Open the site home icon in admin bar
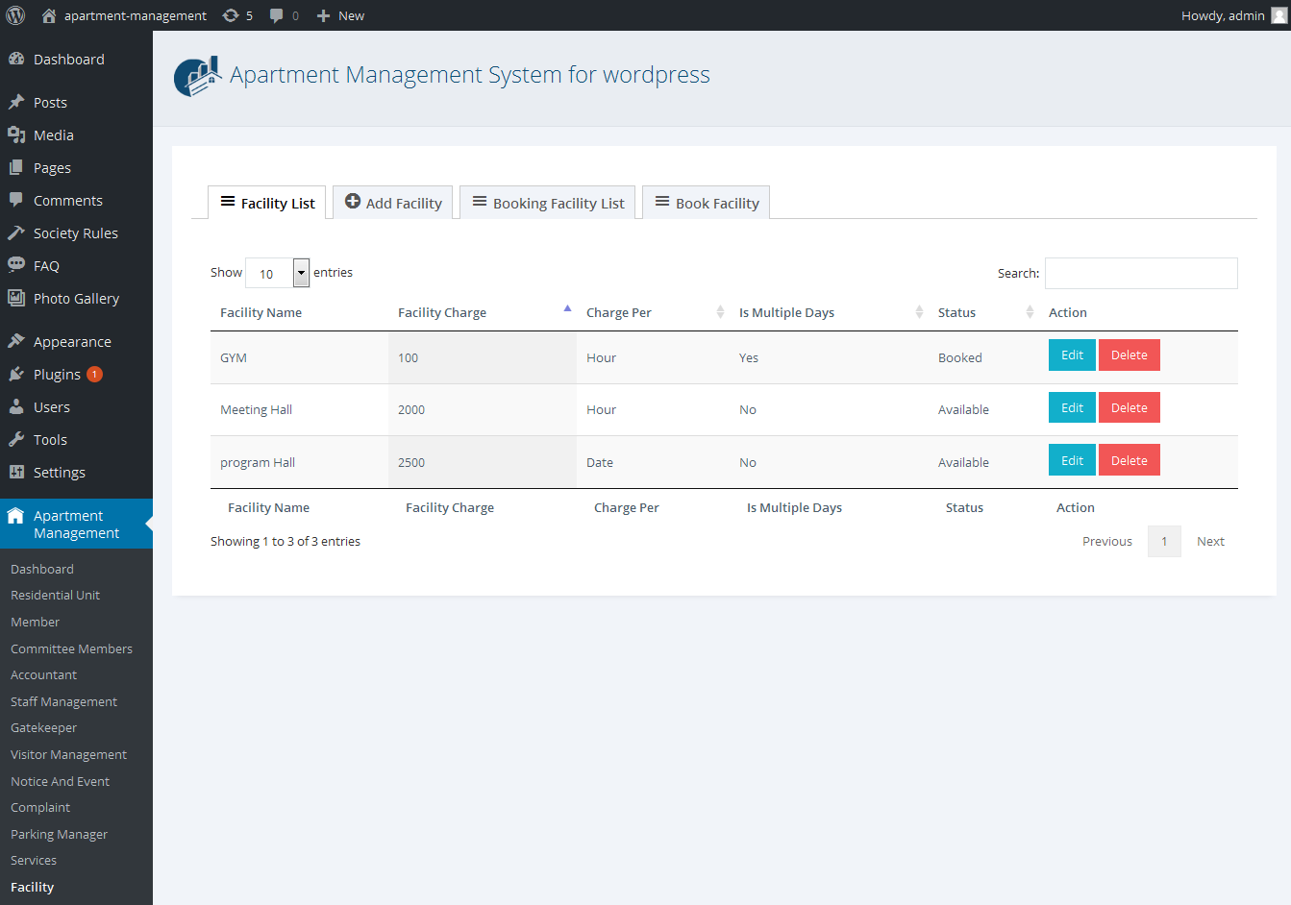Screen dimensions: 1291x905 click(49, 15)
